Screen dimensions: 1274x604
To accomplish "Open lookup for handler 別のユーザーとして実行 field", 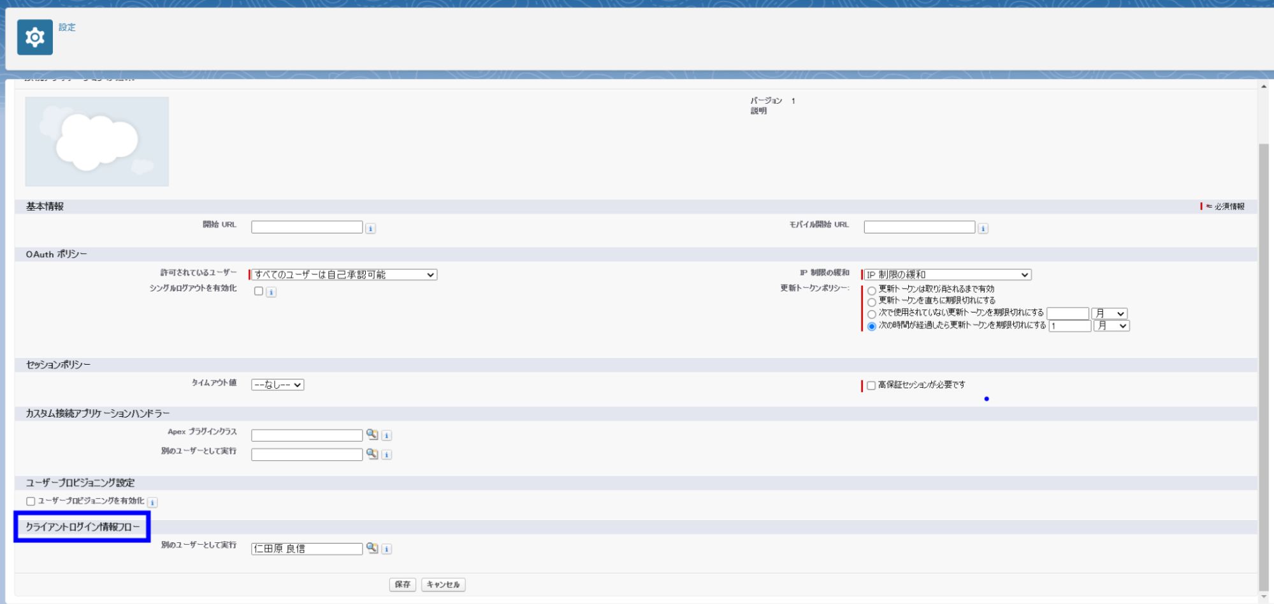I will (372, 454).
